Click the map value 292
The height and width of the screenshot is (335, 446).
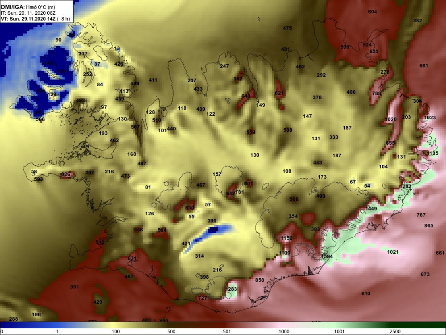coord(321,75)
